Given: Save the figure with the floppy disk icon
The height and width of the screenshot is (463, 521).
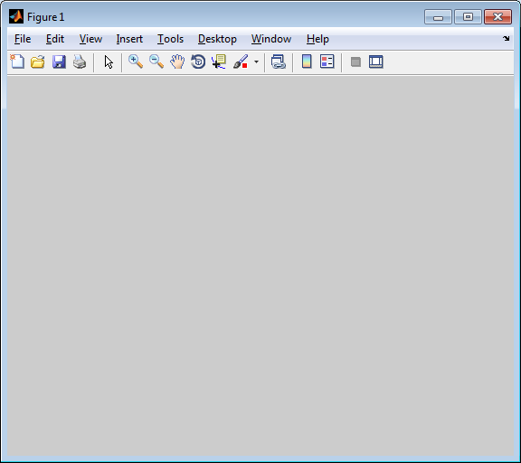Looking at the screenshot, I should coord(59,61).
